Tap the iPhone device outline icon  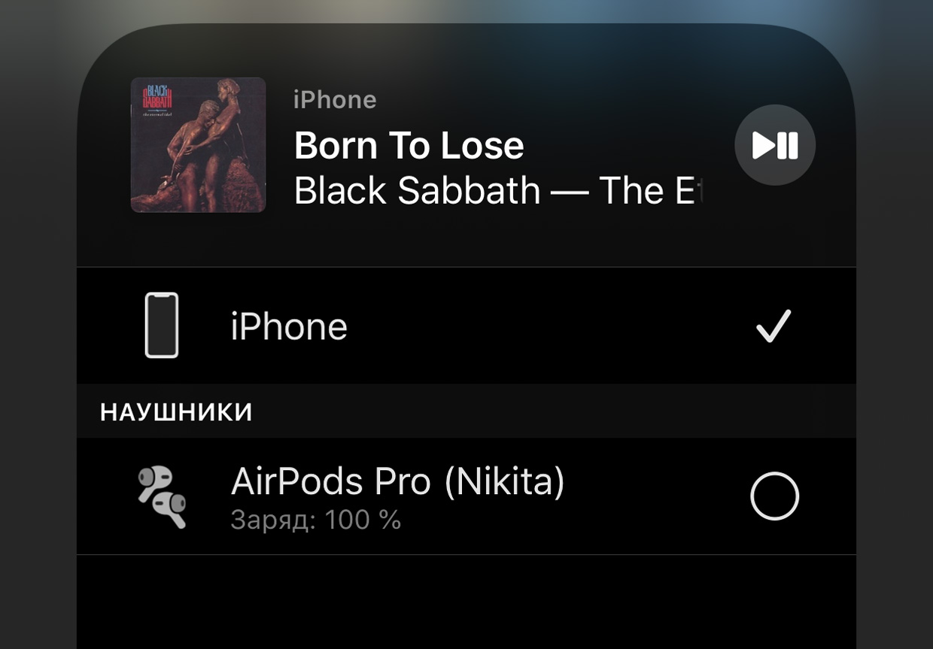click(x=162, y=326)
